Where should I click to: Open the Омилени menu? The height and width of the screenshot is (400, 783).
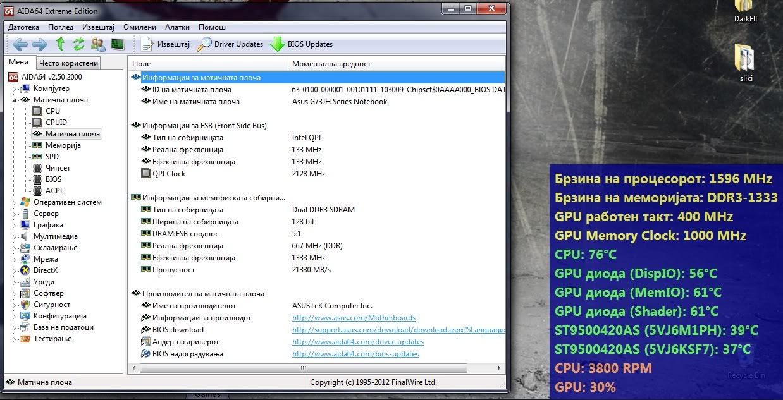click(140, 27)
